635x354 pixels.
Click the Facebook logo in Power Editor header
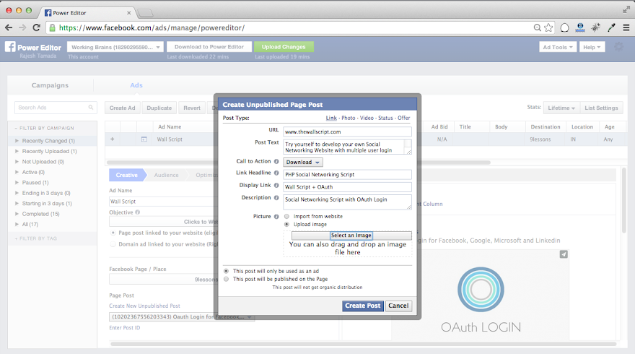(x=10, y=47)
